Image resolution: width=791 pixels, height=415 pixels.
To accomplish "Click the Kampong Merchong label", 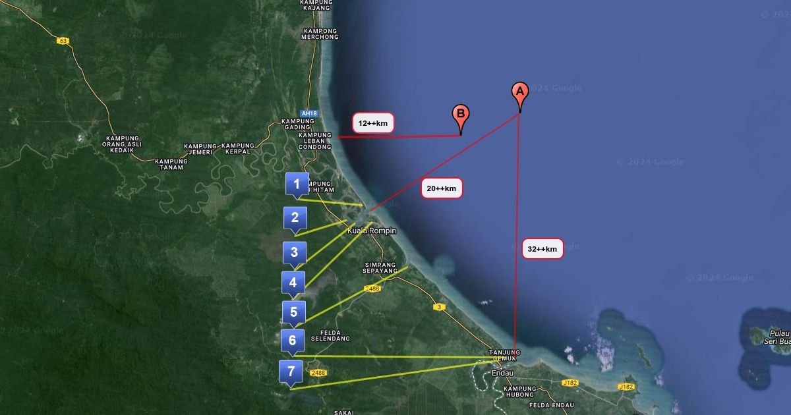I will coord(320,34).
